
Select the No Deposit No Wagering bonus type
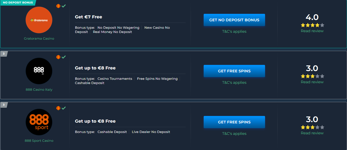[x=119, y=28]
